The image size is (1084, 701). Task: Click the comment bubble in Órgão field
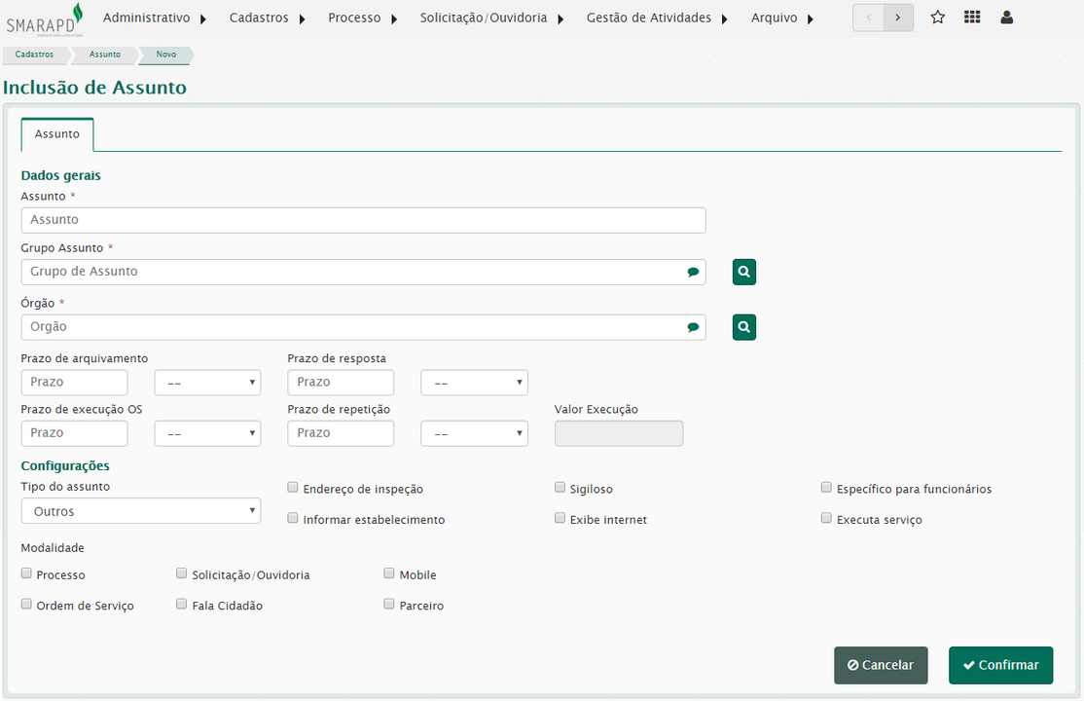click(693, 328)
